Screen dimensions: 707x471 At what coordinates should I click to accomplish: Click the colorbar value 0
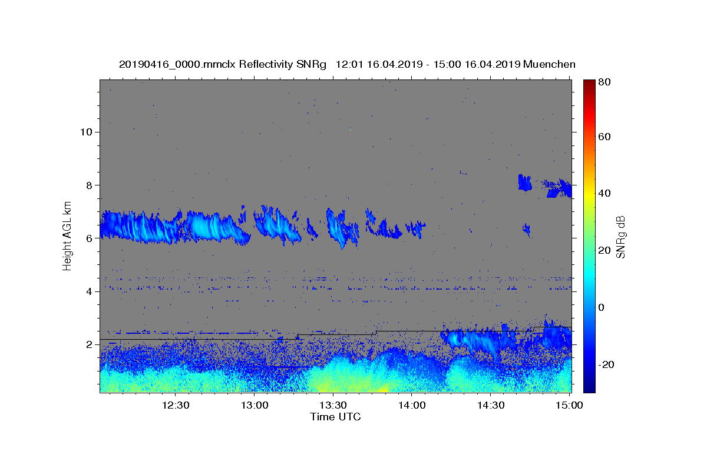[602, 307]
